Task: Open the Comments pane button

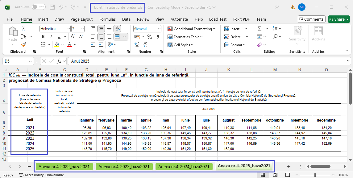Action: point(311,19)
